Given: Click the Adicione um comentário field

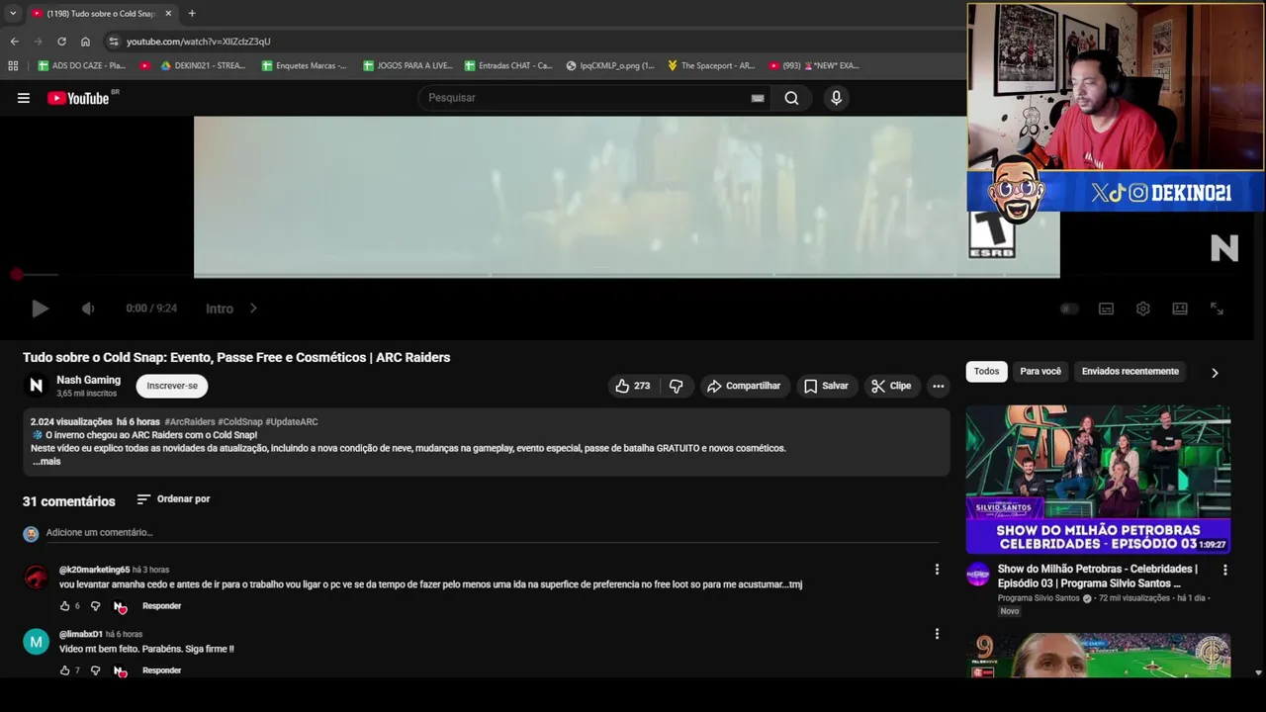Looking at the screenshot, I should 492,533.
